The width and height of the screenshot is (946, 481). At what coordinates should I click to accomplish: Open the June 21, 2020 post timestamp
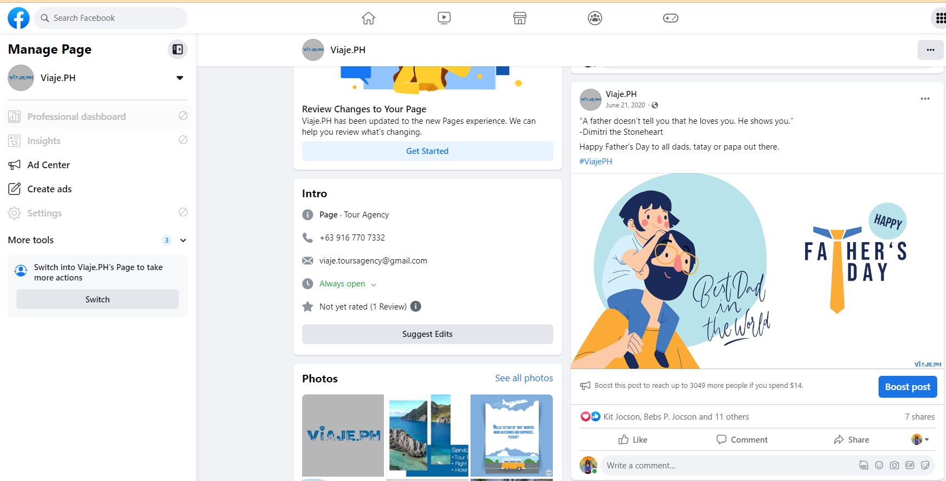[x=625, y=105]
